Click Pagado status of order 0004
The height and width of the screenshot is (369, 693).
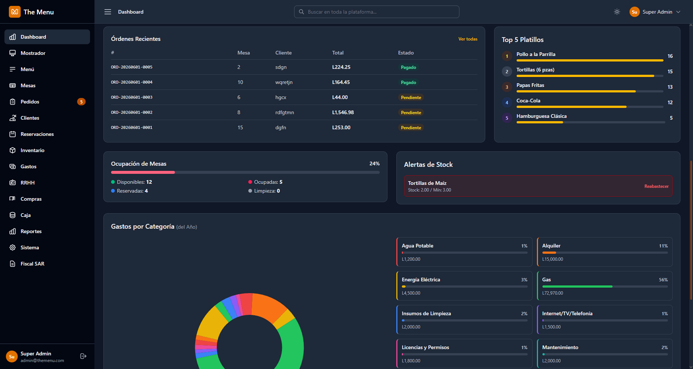pyautogui.click(x=408, y=82)
